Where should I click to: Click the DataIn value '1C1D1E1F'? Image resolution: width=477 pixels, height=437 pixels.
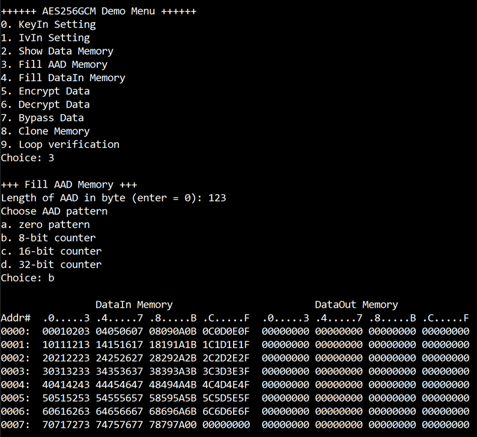(x=226, y=345)
